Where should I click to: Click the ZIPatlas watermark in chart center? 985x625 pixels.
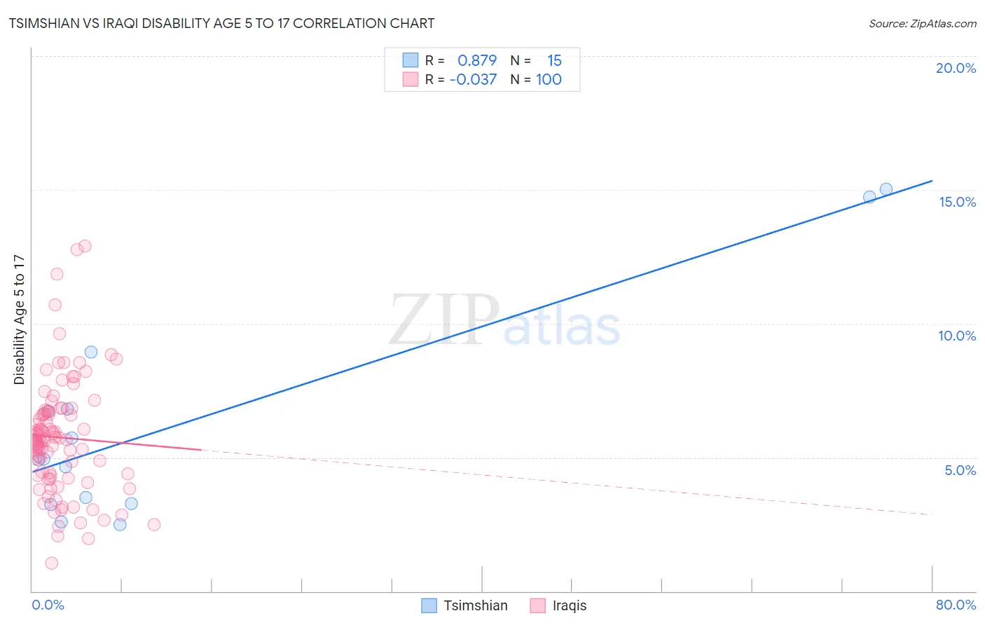504,320
